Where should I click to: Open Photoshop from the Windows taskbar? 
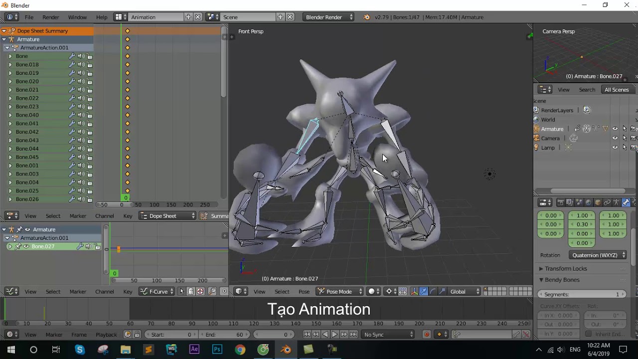[x=217, y=350]
